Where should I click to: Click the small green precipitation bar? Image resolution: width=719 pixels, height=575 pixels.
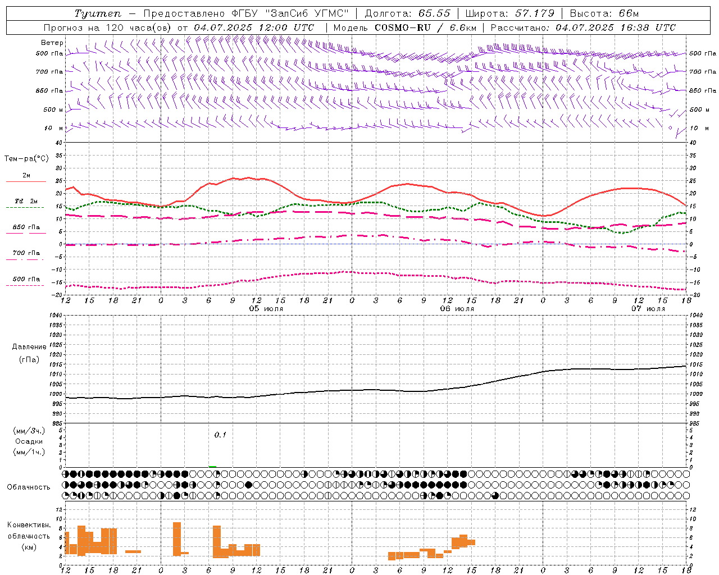(x=212, y=466)
